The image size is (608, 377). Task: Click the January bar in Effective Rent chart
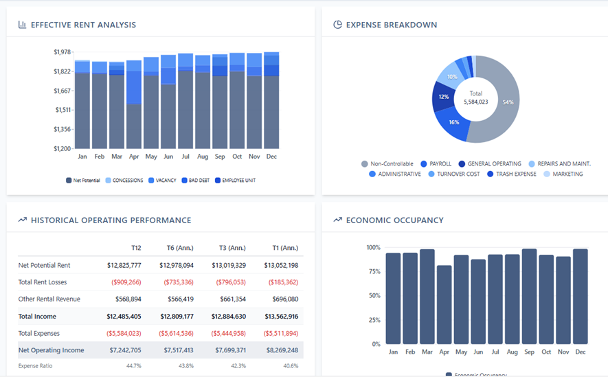82,104
